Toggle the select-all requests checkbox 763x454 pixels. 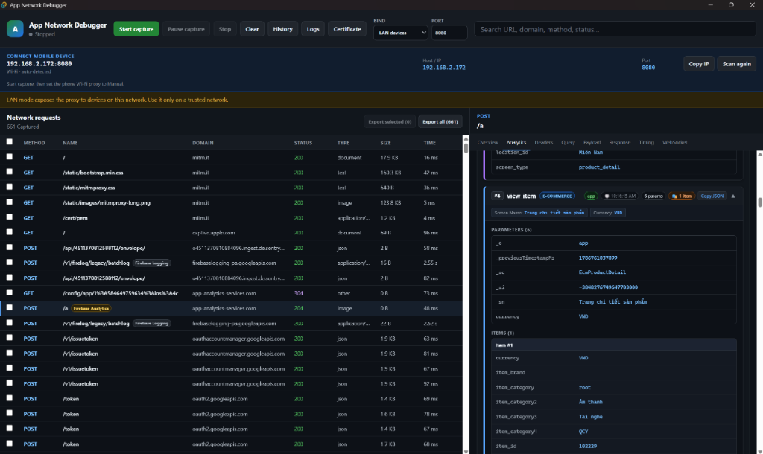point(9,142)
